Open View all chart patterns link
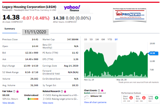160x111 pixels. coord(95,102)
